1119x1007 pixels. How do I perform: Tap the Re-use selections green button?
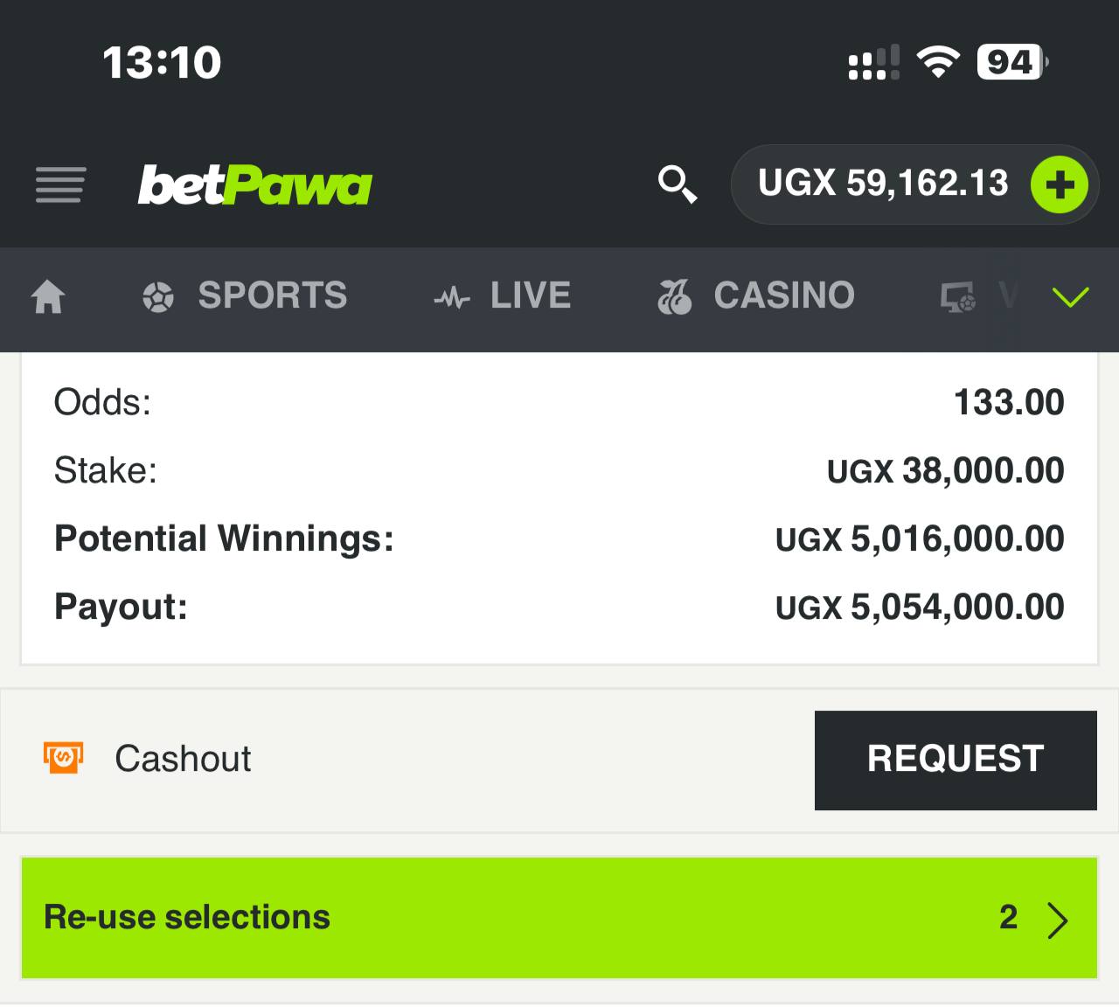(x=559, y=918)
